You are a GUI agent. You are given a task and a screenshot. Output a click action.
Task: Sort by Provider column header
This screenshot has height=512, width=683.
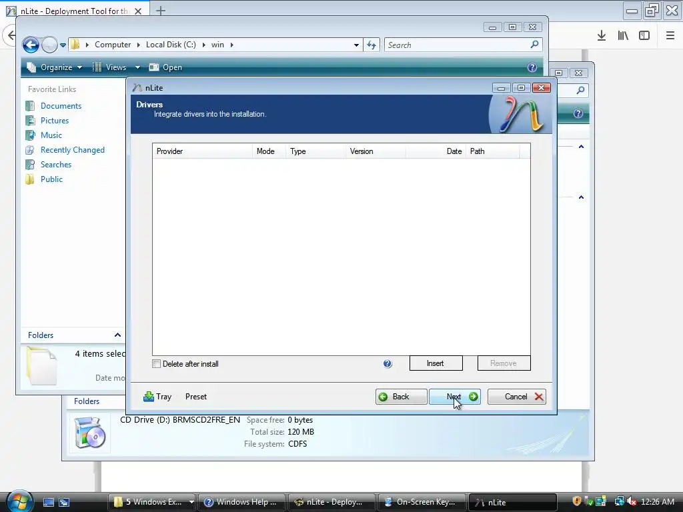[x=202, y=151]
